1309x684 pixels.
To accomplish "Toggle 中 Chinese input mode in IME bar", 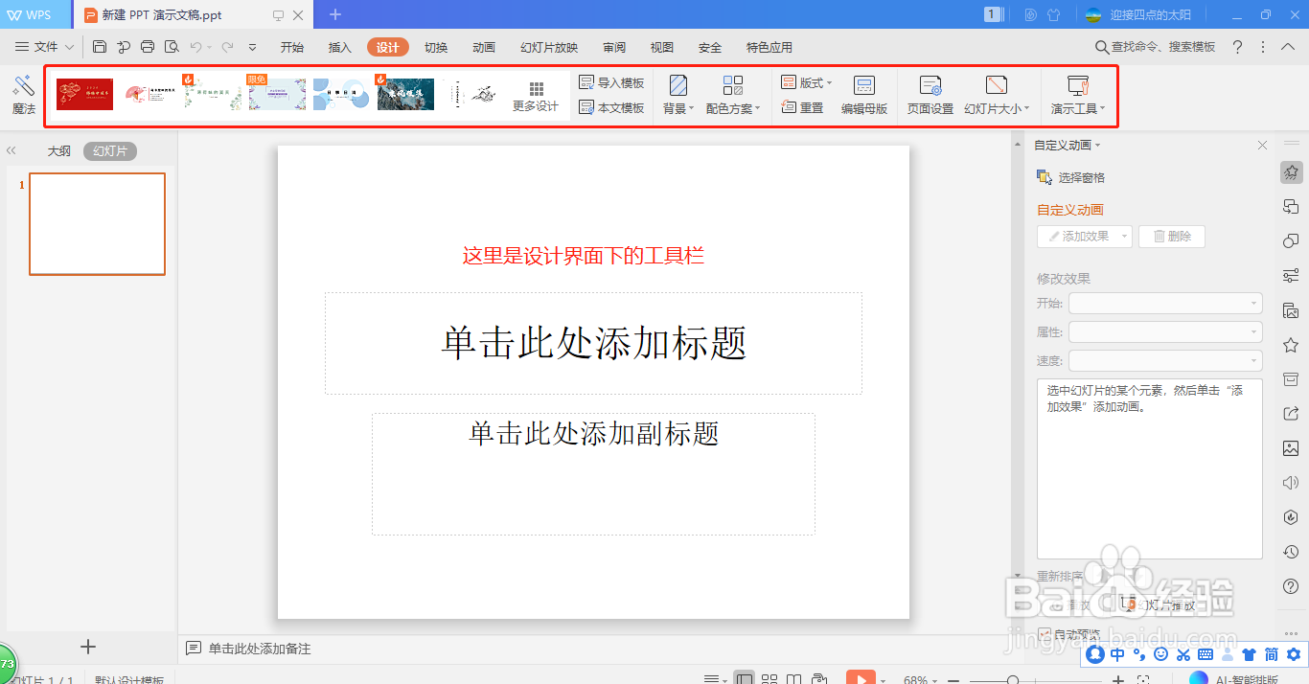I will tap(1117, 654).
